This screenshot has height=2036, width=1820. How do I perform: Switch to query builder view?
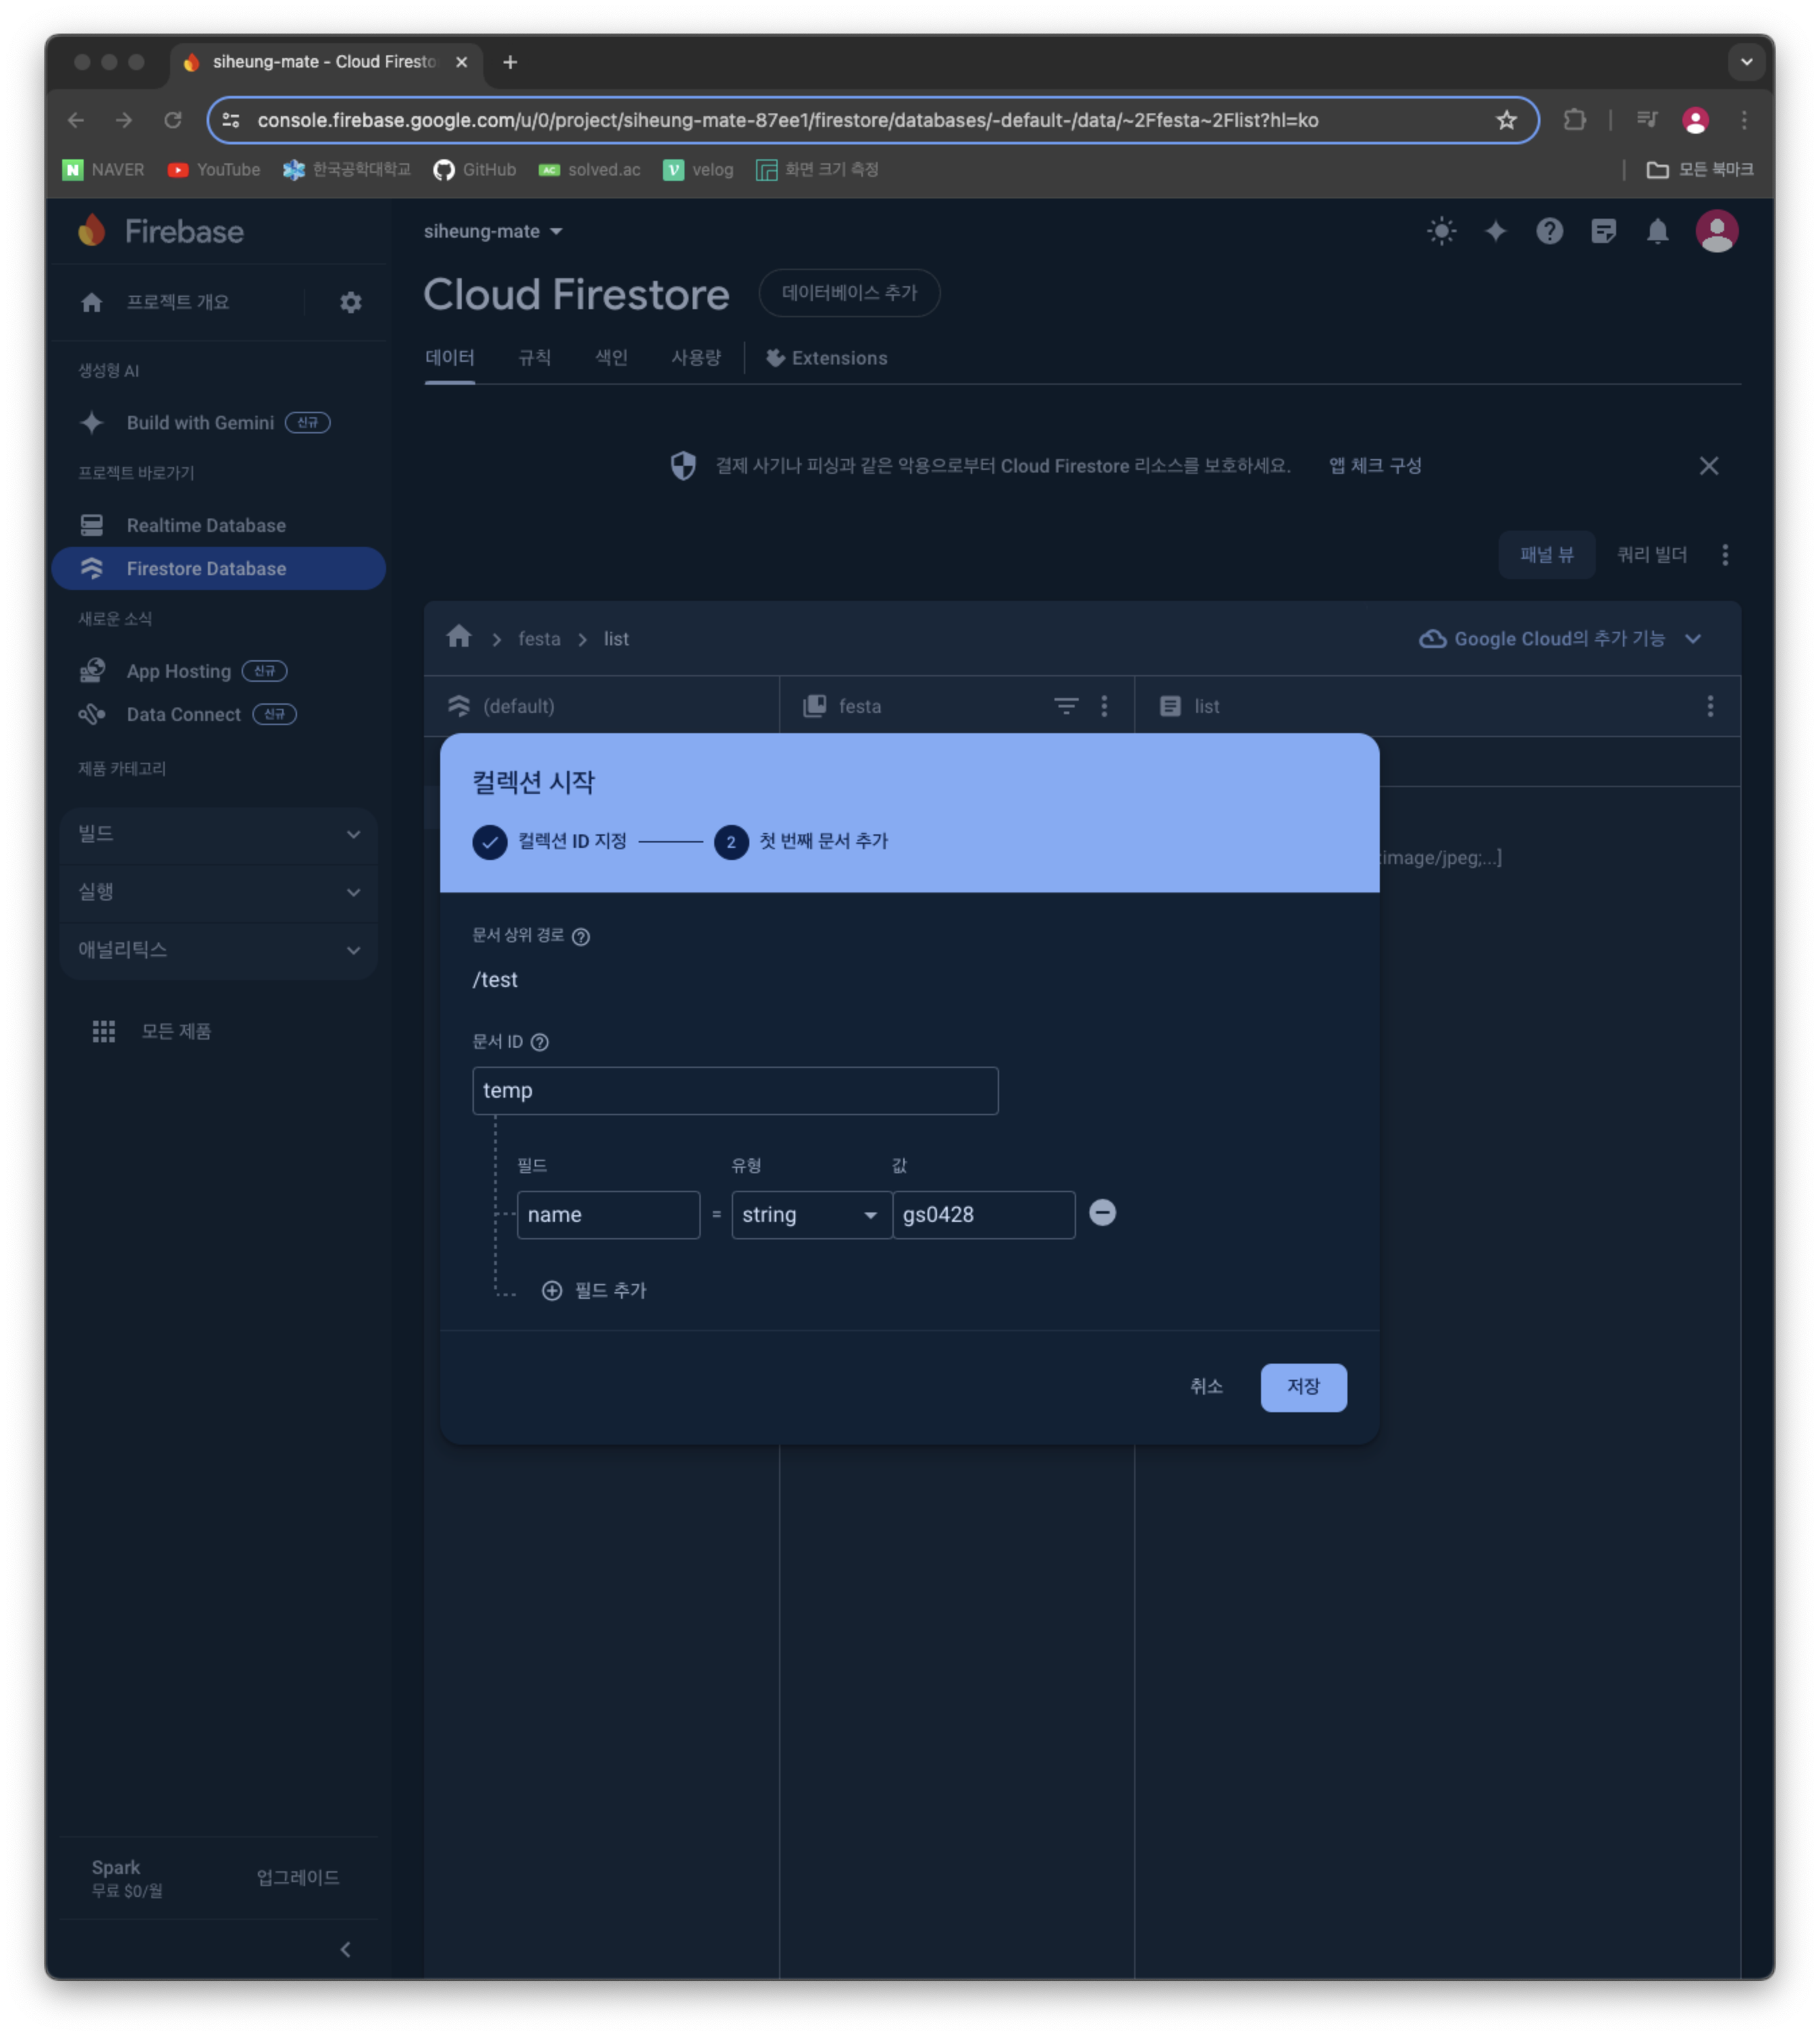1651,555
